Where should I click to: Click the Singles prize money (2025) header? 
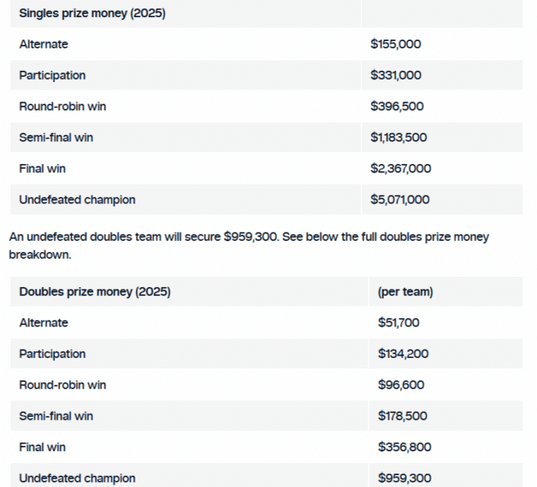92,13
